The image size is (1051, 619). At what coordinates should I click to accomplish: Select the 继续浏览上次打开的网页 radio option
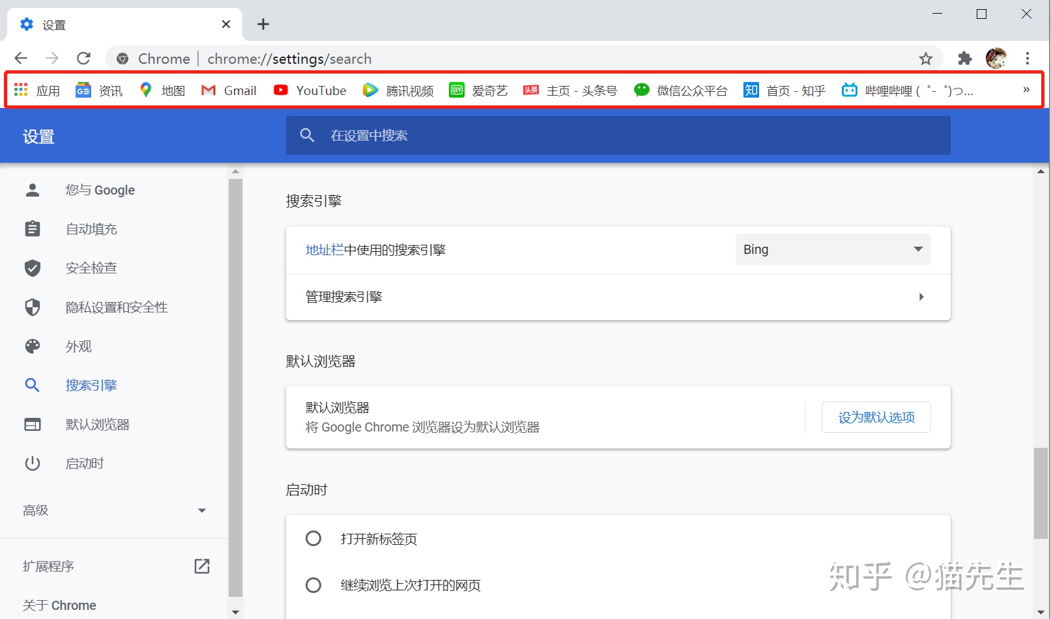point(313,585)
